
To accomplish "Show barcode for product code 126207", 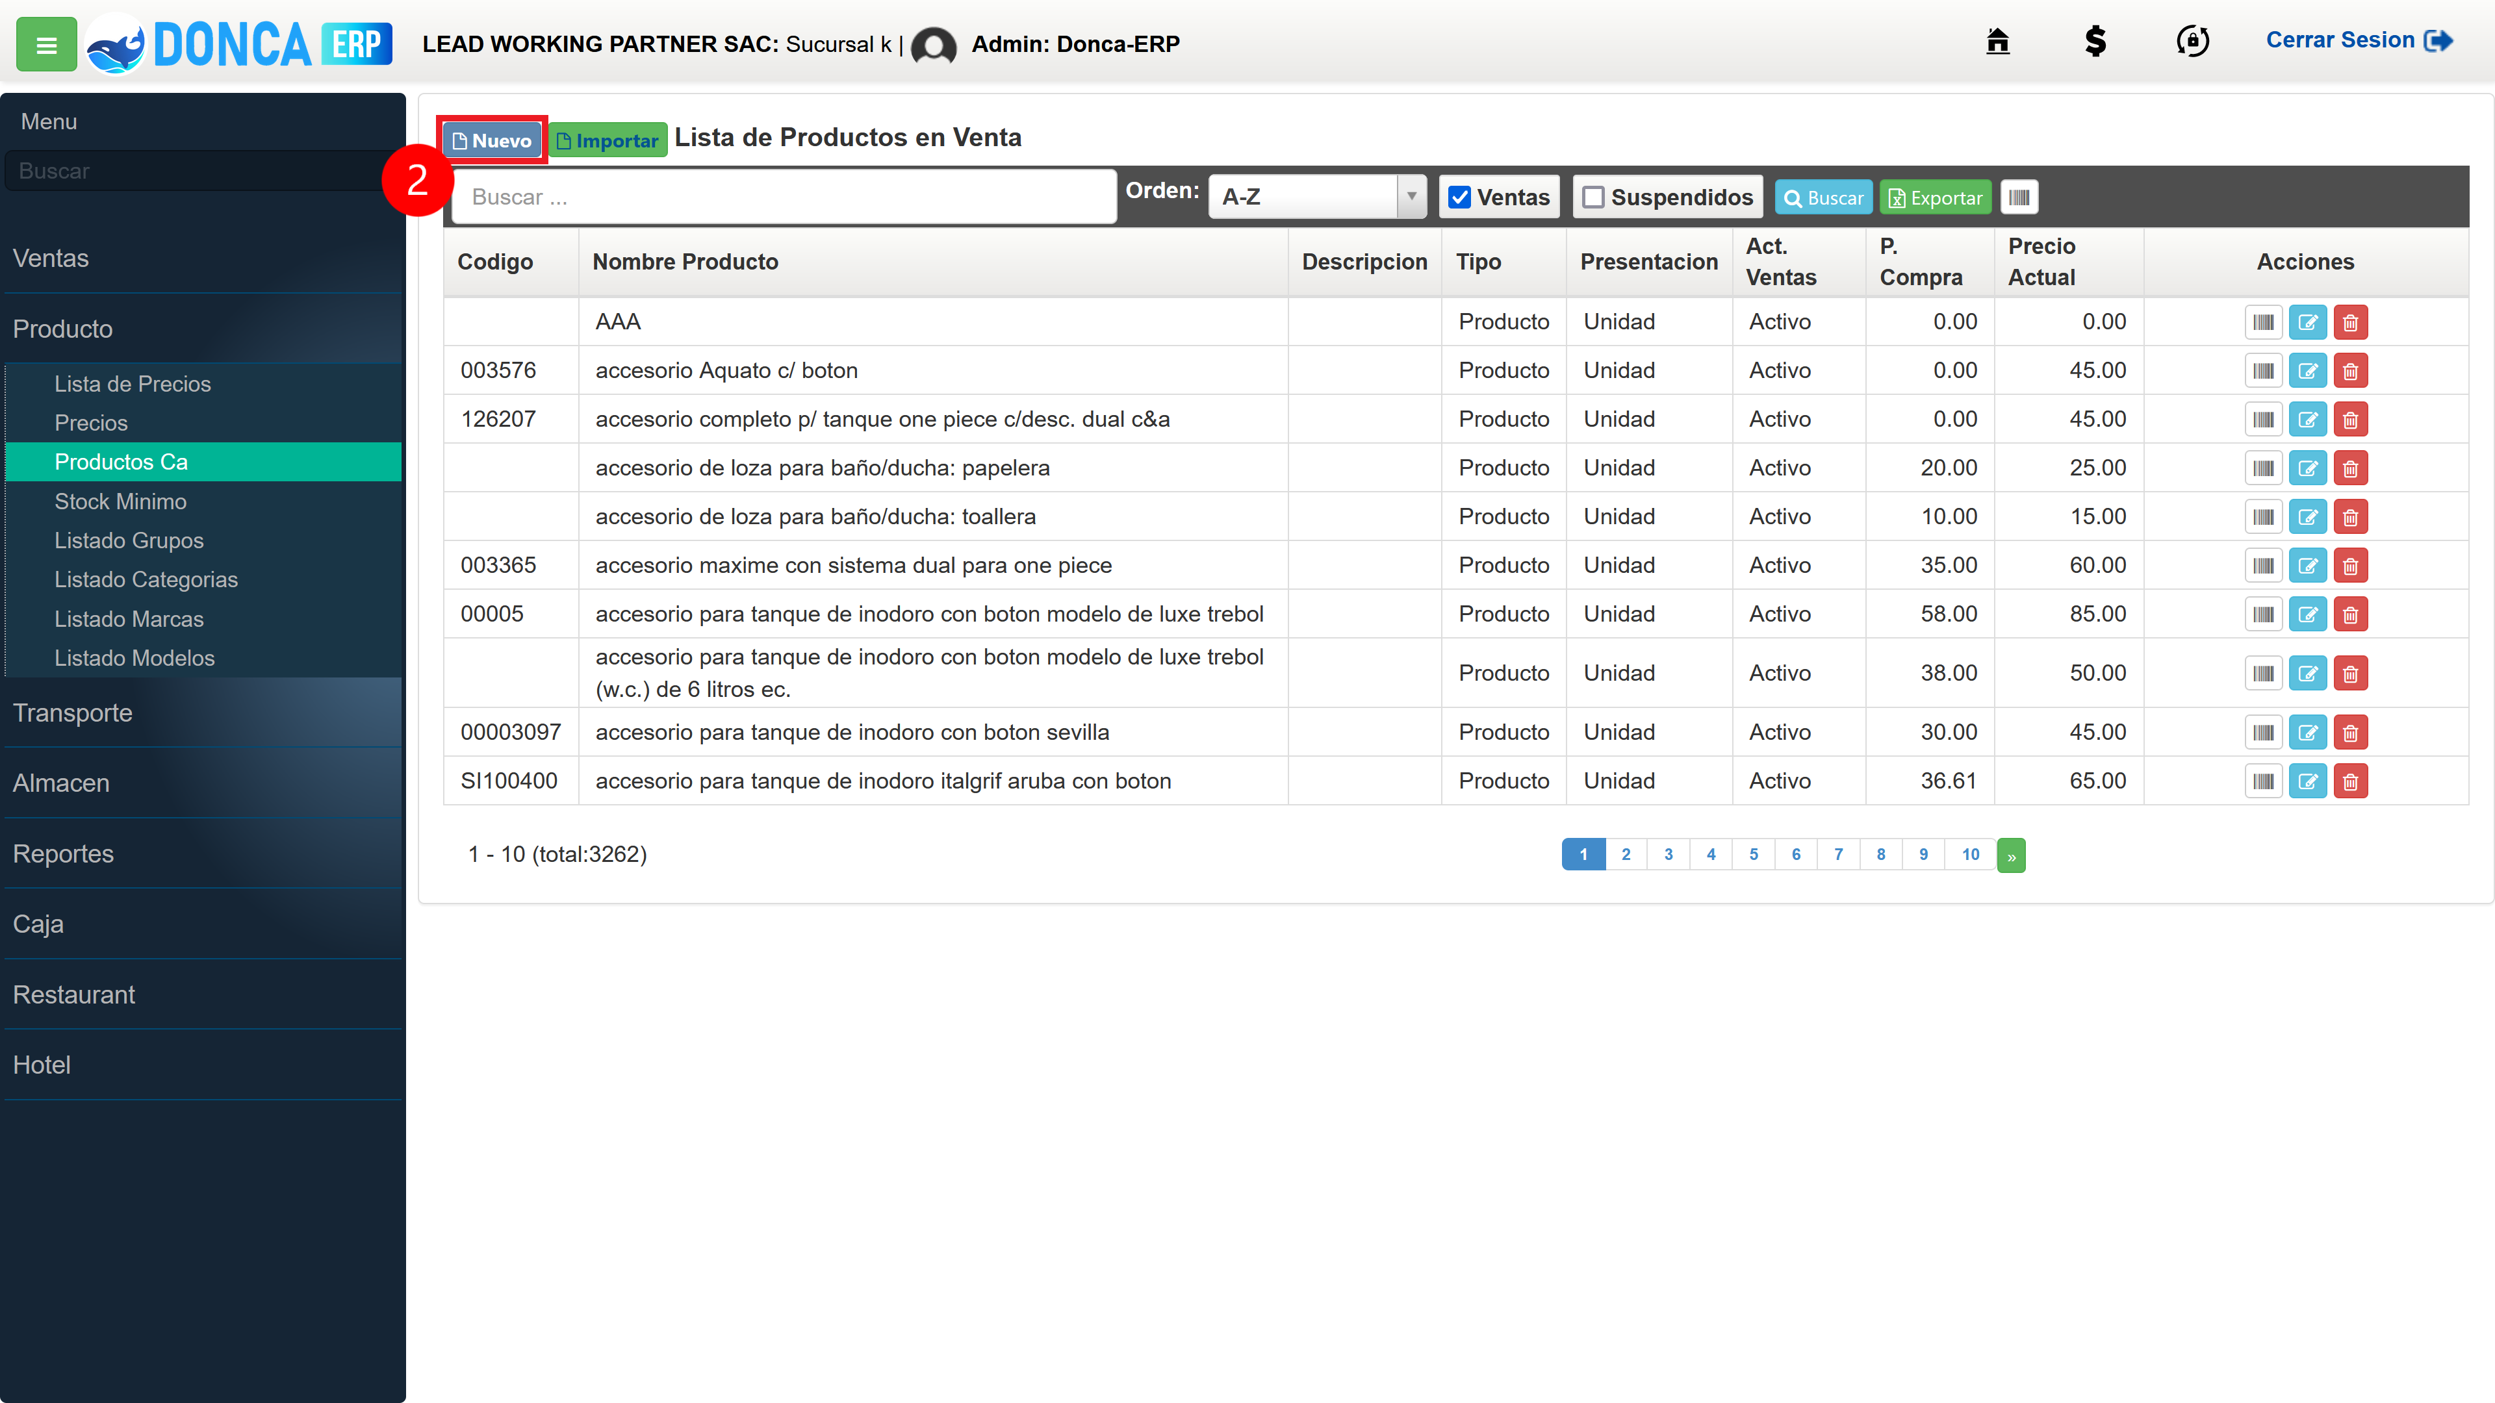I will pyautogui.click(x=2264, y=420).
